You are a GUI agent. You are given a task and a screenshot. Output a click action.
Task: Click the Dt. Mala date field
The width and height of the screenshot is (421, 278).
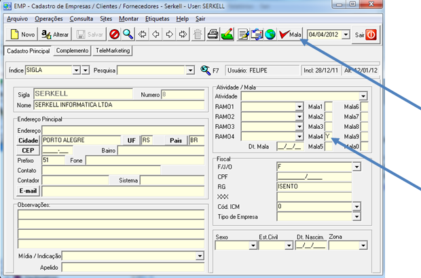(x=290, y=146)
